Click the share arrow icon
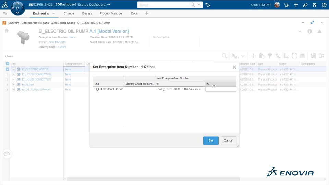The width and height of the screenshot is (329, 185). coord(305,5)
